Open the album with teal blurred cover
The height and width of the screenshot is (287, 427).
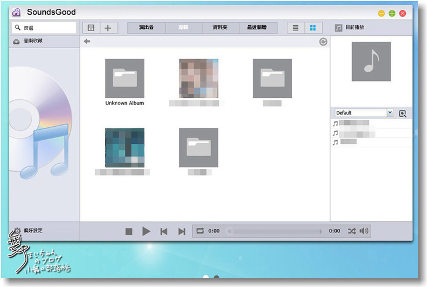125,148
